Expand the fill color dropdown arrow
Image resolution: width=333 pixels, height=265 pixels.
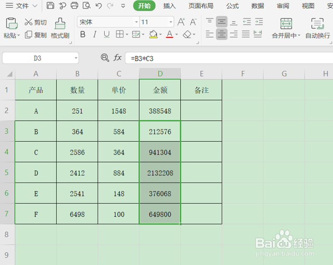160,34
